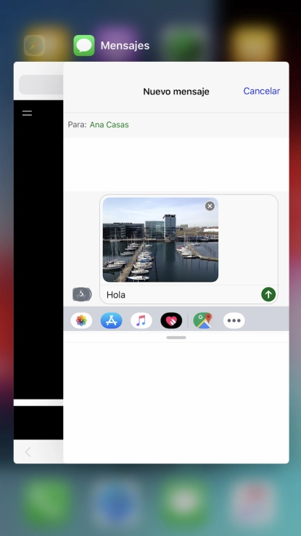Tap the Mensajes app icon in switcher

tap(84, 46)
